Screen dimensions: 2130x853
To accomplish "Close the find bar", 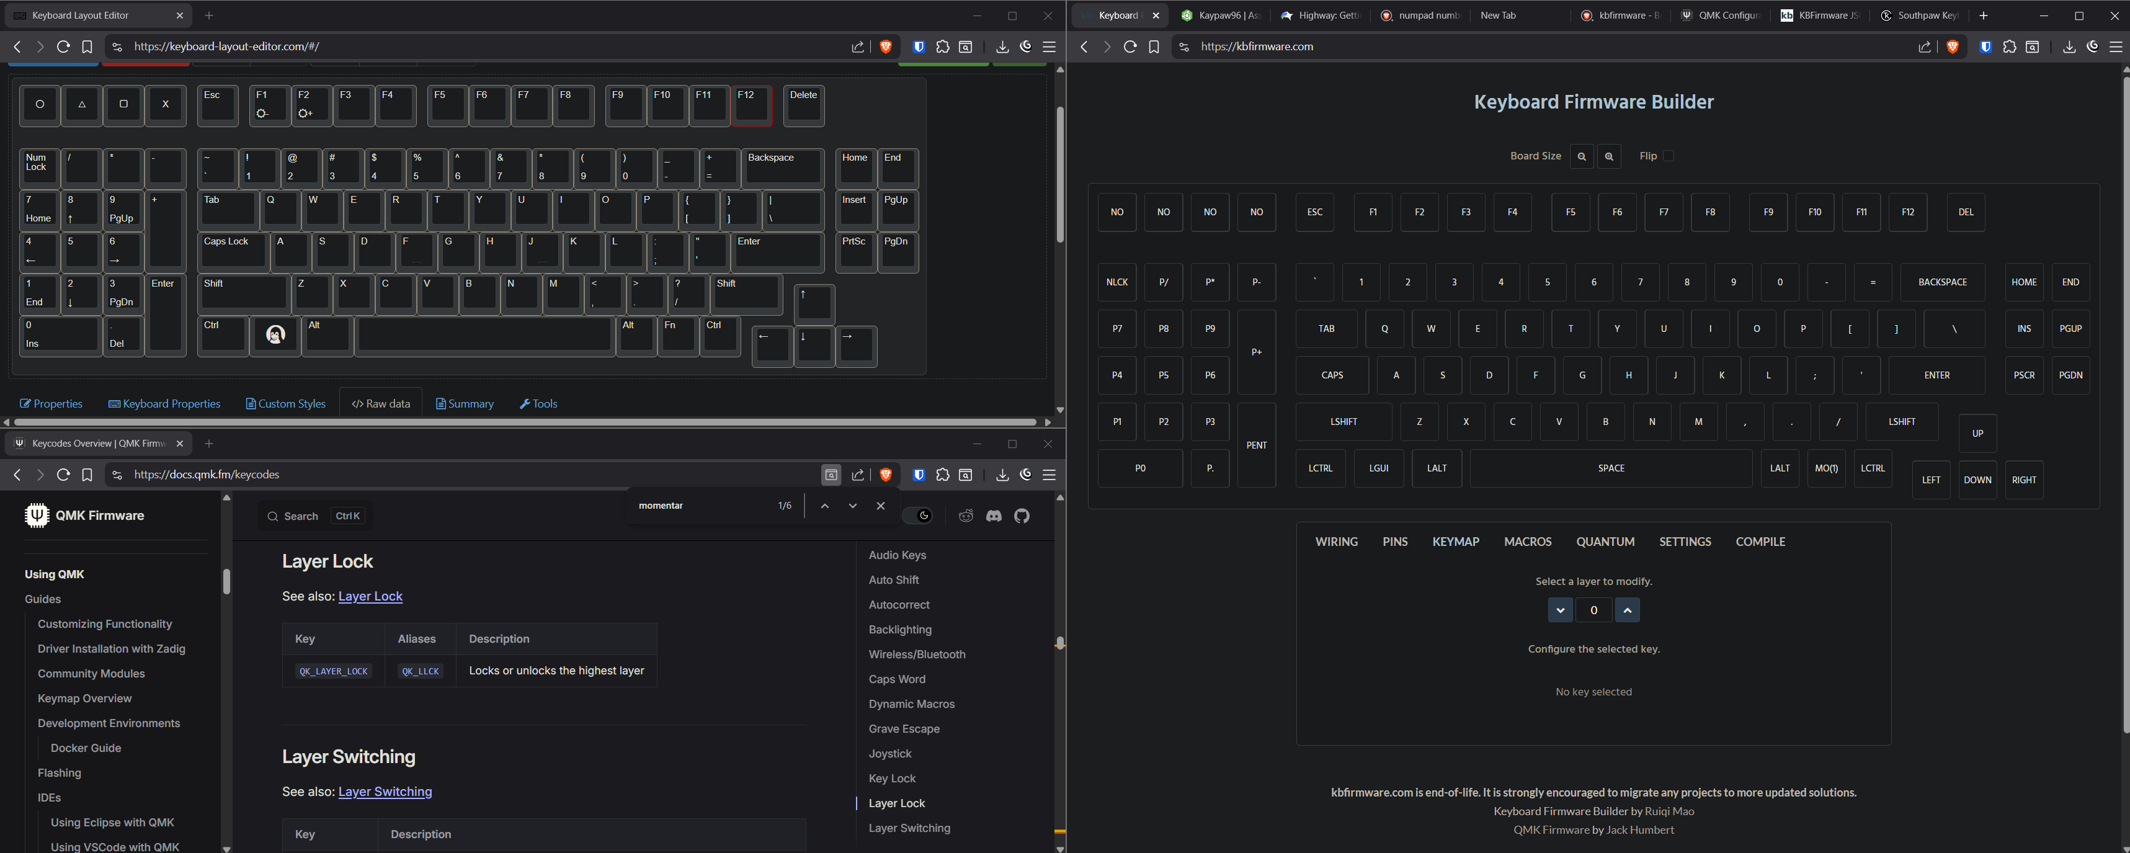I will tap(881, 506).
